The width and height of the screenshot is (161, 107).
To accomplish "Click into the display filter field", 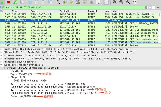I will coord(73,7).
